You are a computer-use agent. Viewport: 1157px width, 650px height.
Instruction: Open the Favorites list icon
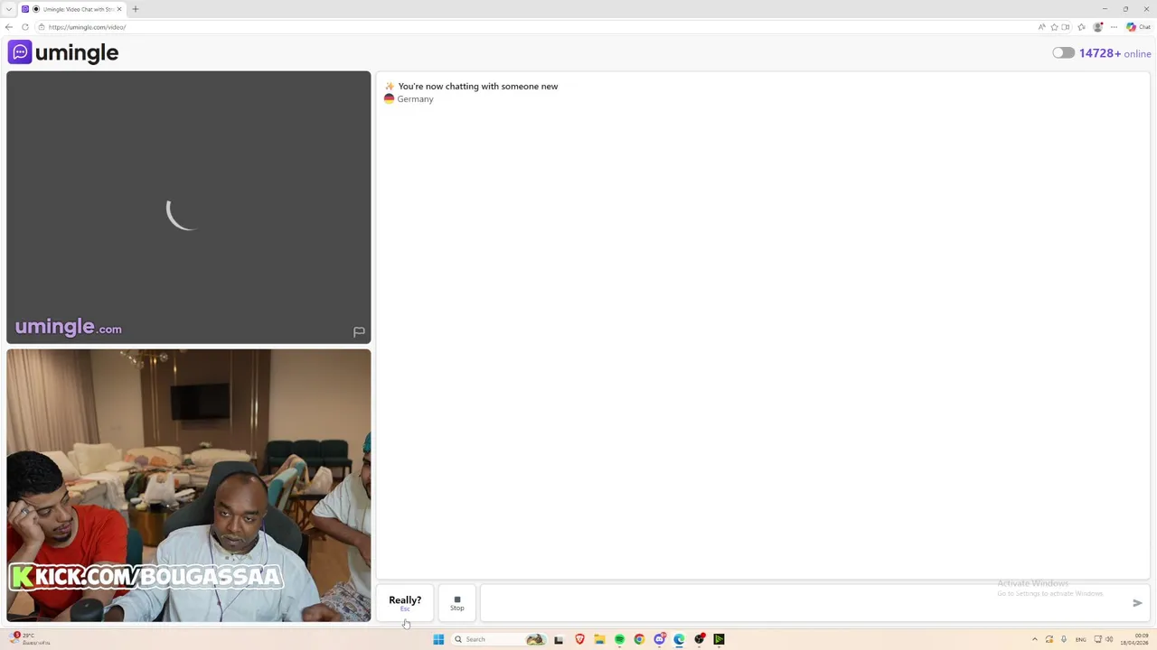(x=1081, y=27)
